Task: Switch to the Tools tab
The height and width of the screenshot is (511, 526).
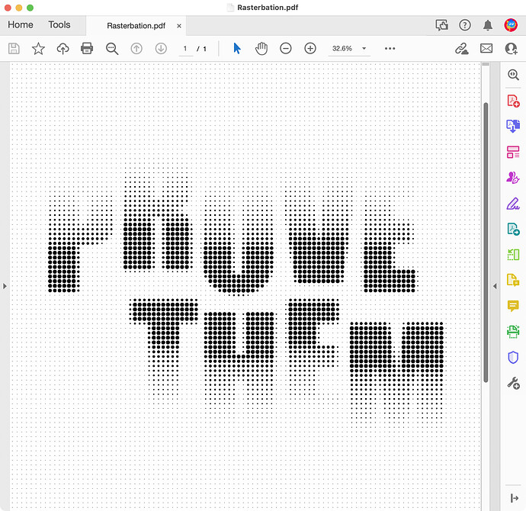Action: tap(59, 25)
